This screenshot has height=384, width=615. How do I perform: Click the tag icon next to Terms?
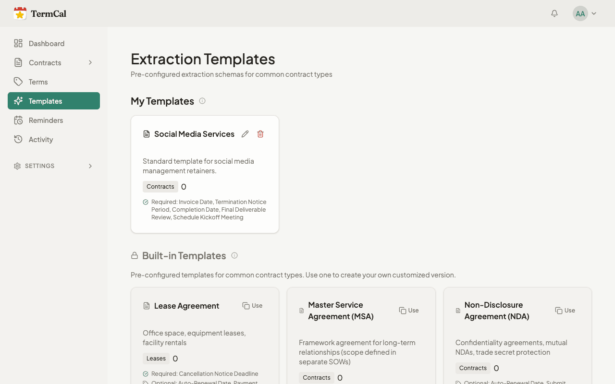point(18,82)
